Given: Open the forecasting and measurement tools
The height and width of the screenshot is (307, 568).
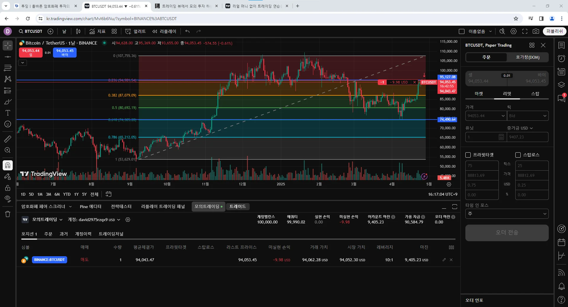Looking at the screenshot, I should click(x=8, y=90).
